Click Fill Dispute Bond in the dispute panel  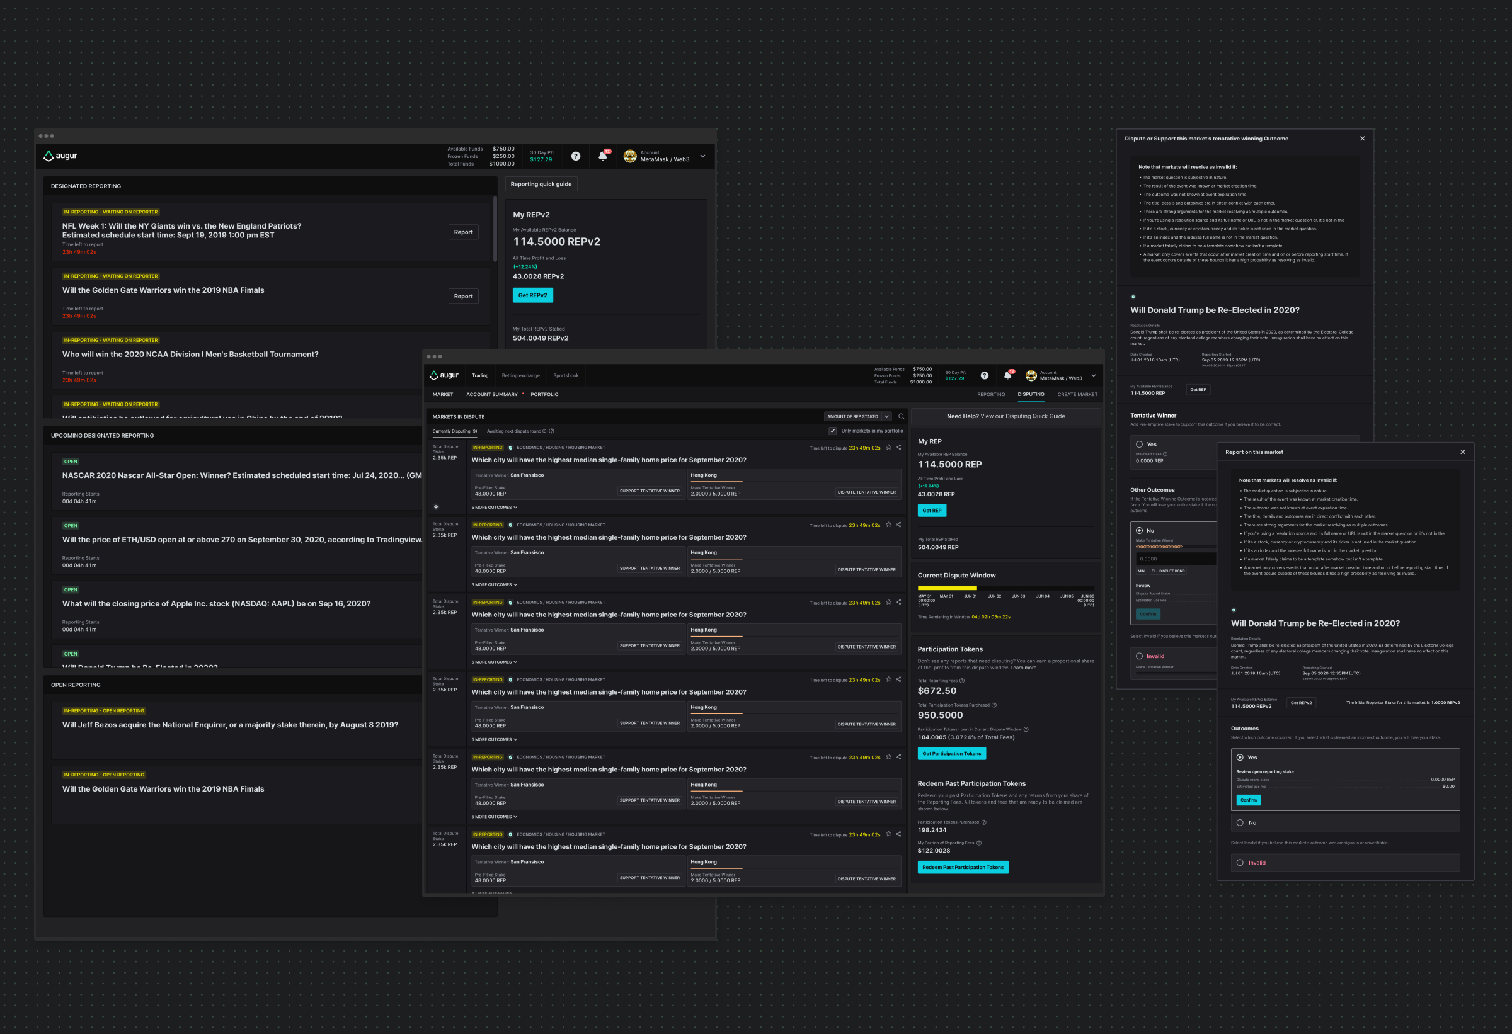pos(1168,571)
